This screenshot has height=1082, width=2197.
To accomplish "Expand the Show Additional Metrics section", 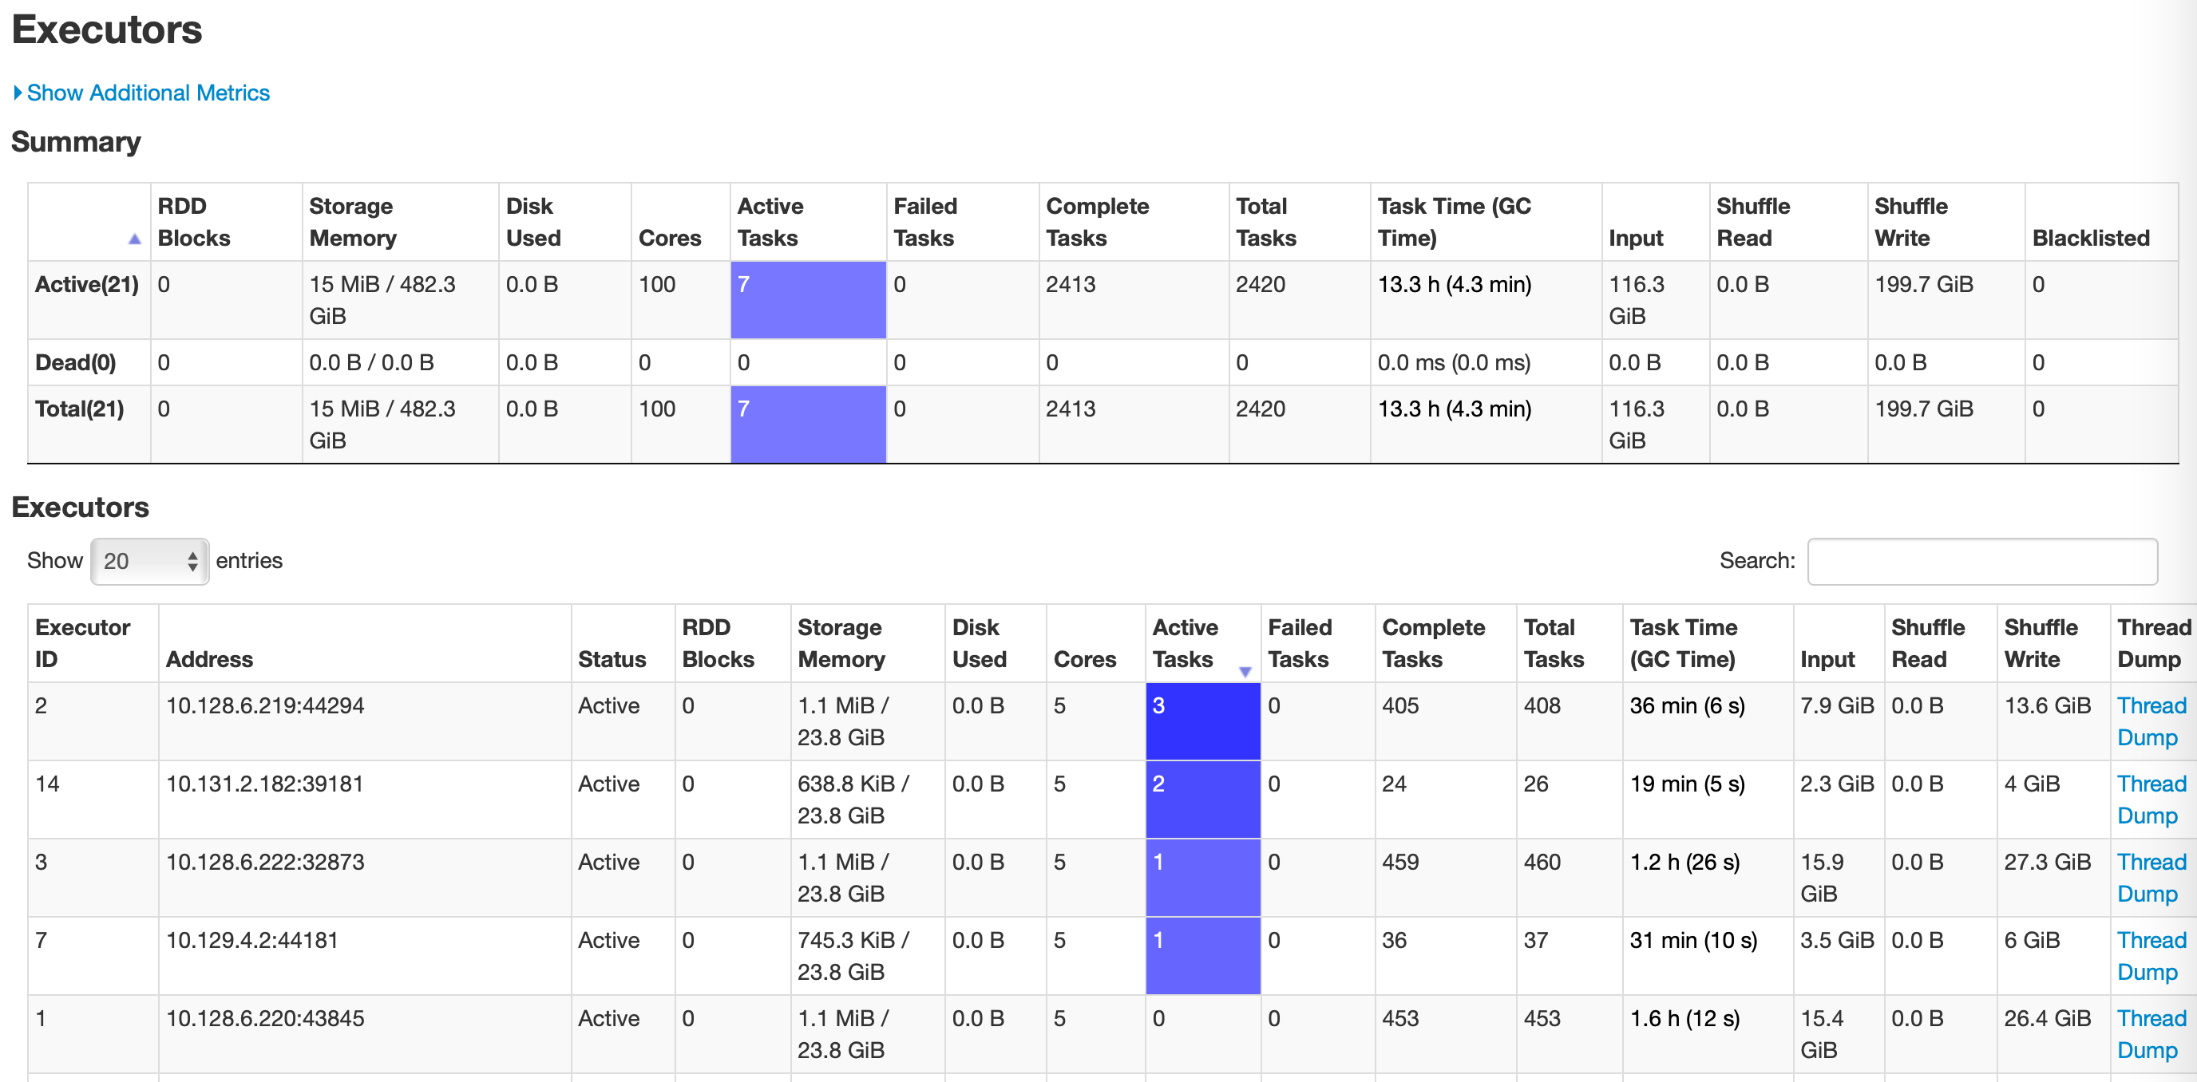I will tap(147, 92).
